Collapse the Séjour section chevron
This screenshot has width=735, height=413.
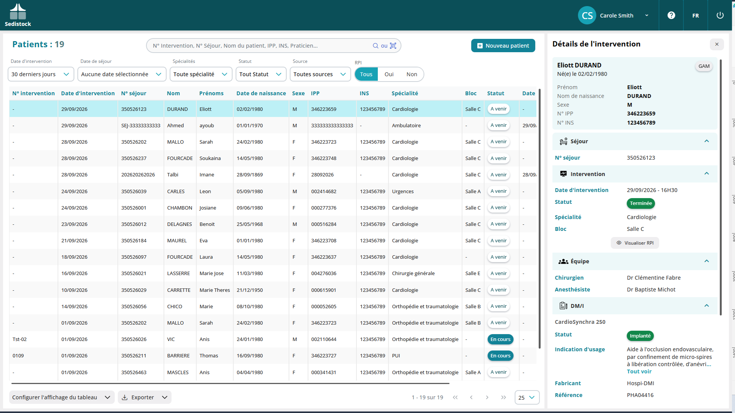point(707,141)
